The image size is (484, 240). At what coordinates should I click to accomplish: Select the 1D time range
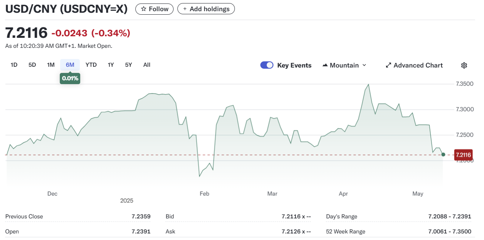pos(14,65)
